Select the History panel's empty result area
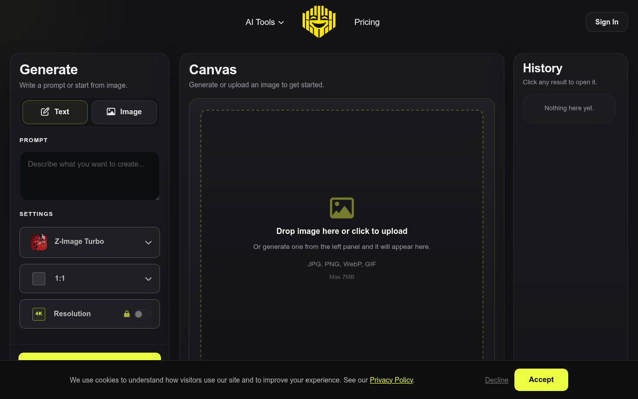 pyautogui.click(x=569, y=108)
